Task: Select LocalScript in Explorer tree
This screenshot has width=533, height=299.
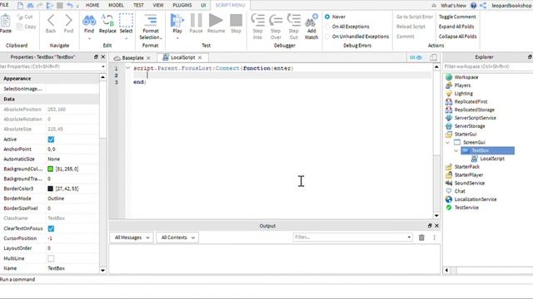Action: 492,159
